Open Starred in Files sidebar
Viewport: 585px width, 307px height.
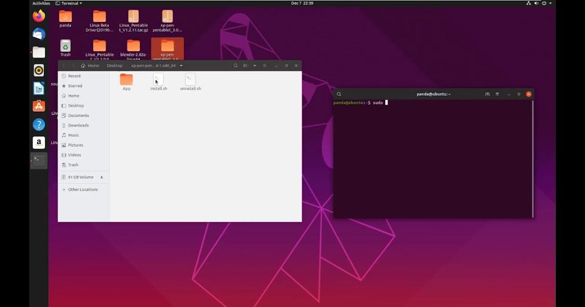pyautogui.click(x=84, y=86)
